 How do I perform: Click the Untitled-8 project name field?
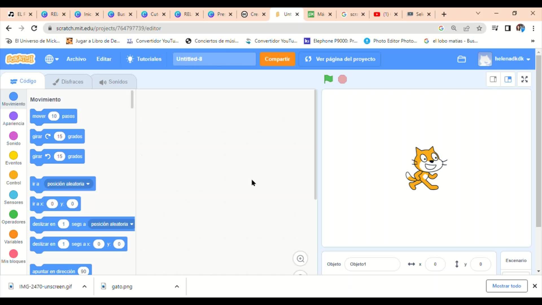214,59
